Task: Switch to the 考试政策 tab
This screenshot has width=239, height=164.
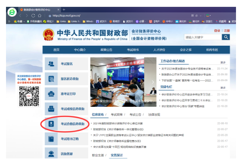Action: (x=117, y=114)
